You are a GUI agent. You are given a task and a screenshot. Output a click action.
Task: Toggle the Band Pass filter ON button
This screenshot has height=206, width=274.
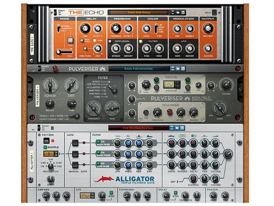tap(98, 152)
